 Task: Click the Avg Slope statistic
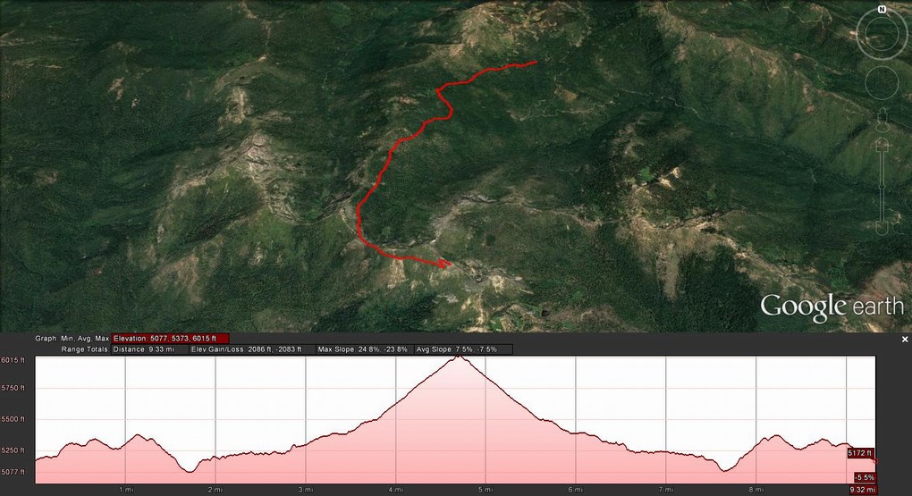tap(453, 349)
